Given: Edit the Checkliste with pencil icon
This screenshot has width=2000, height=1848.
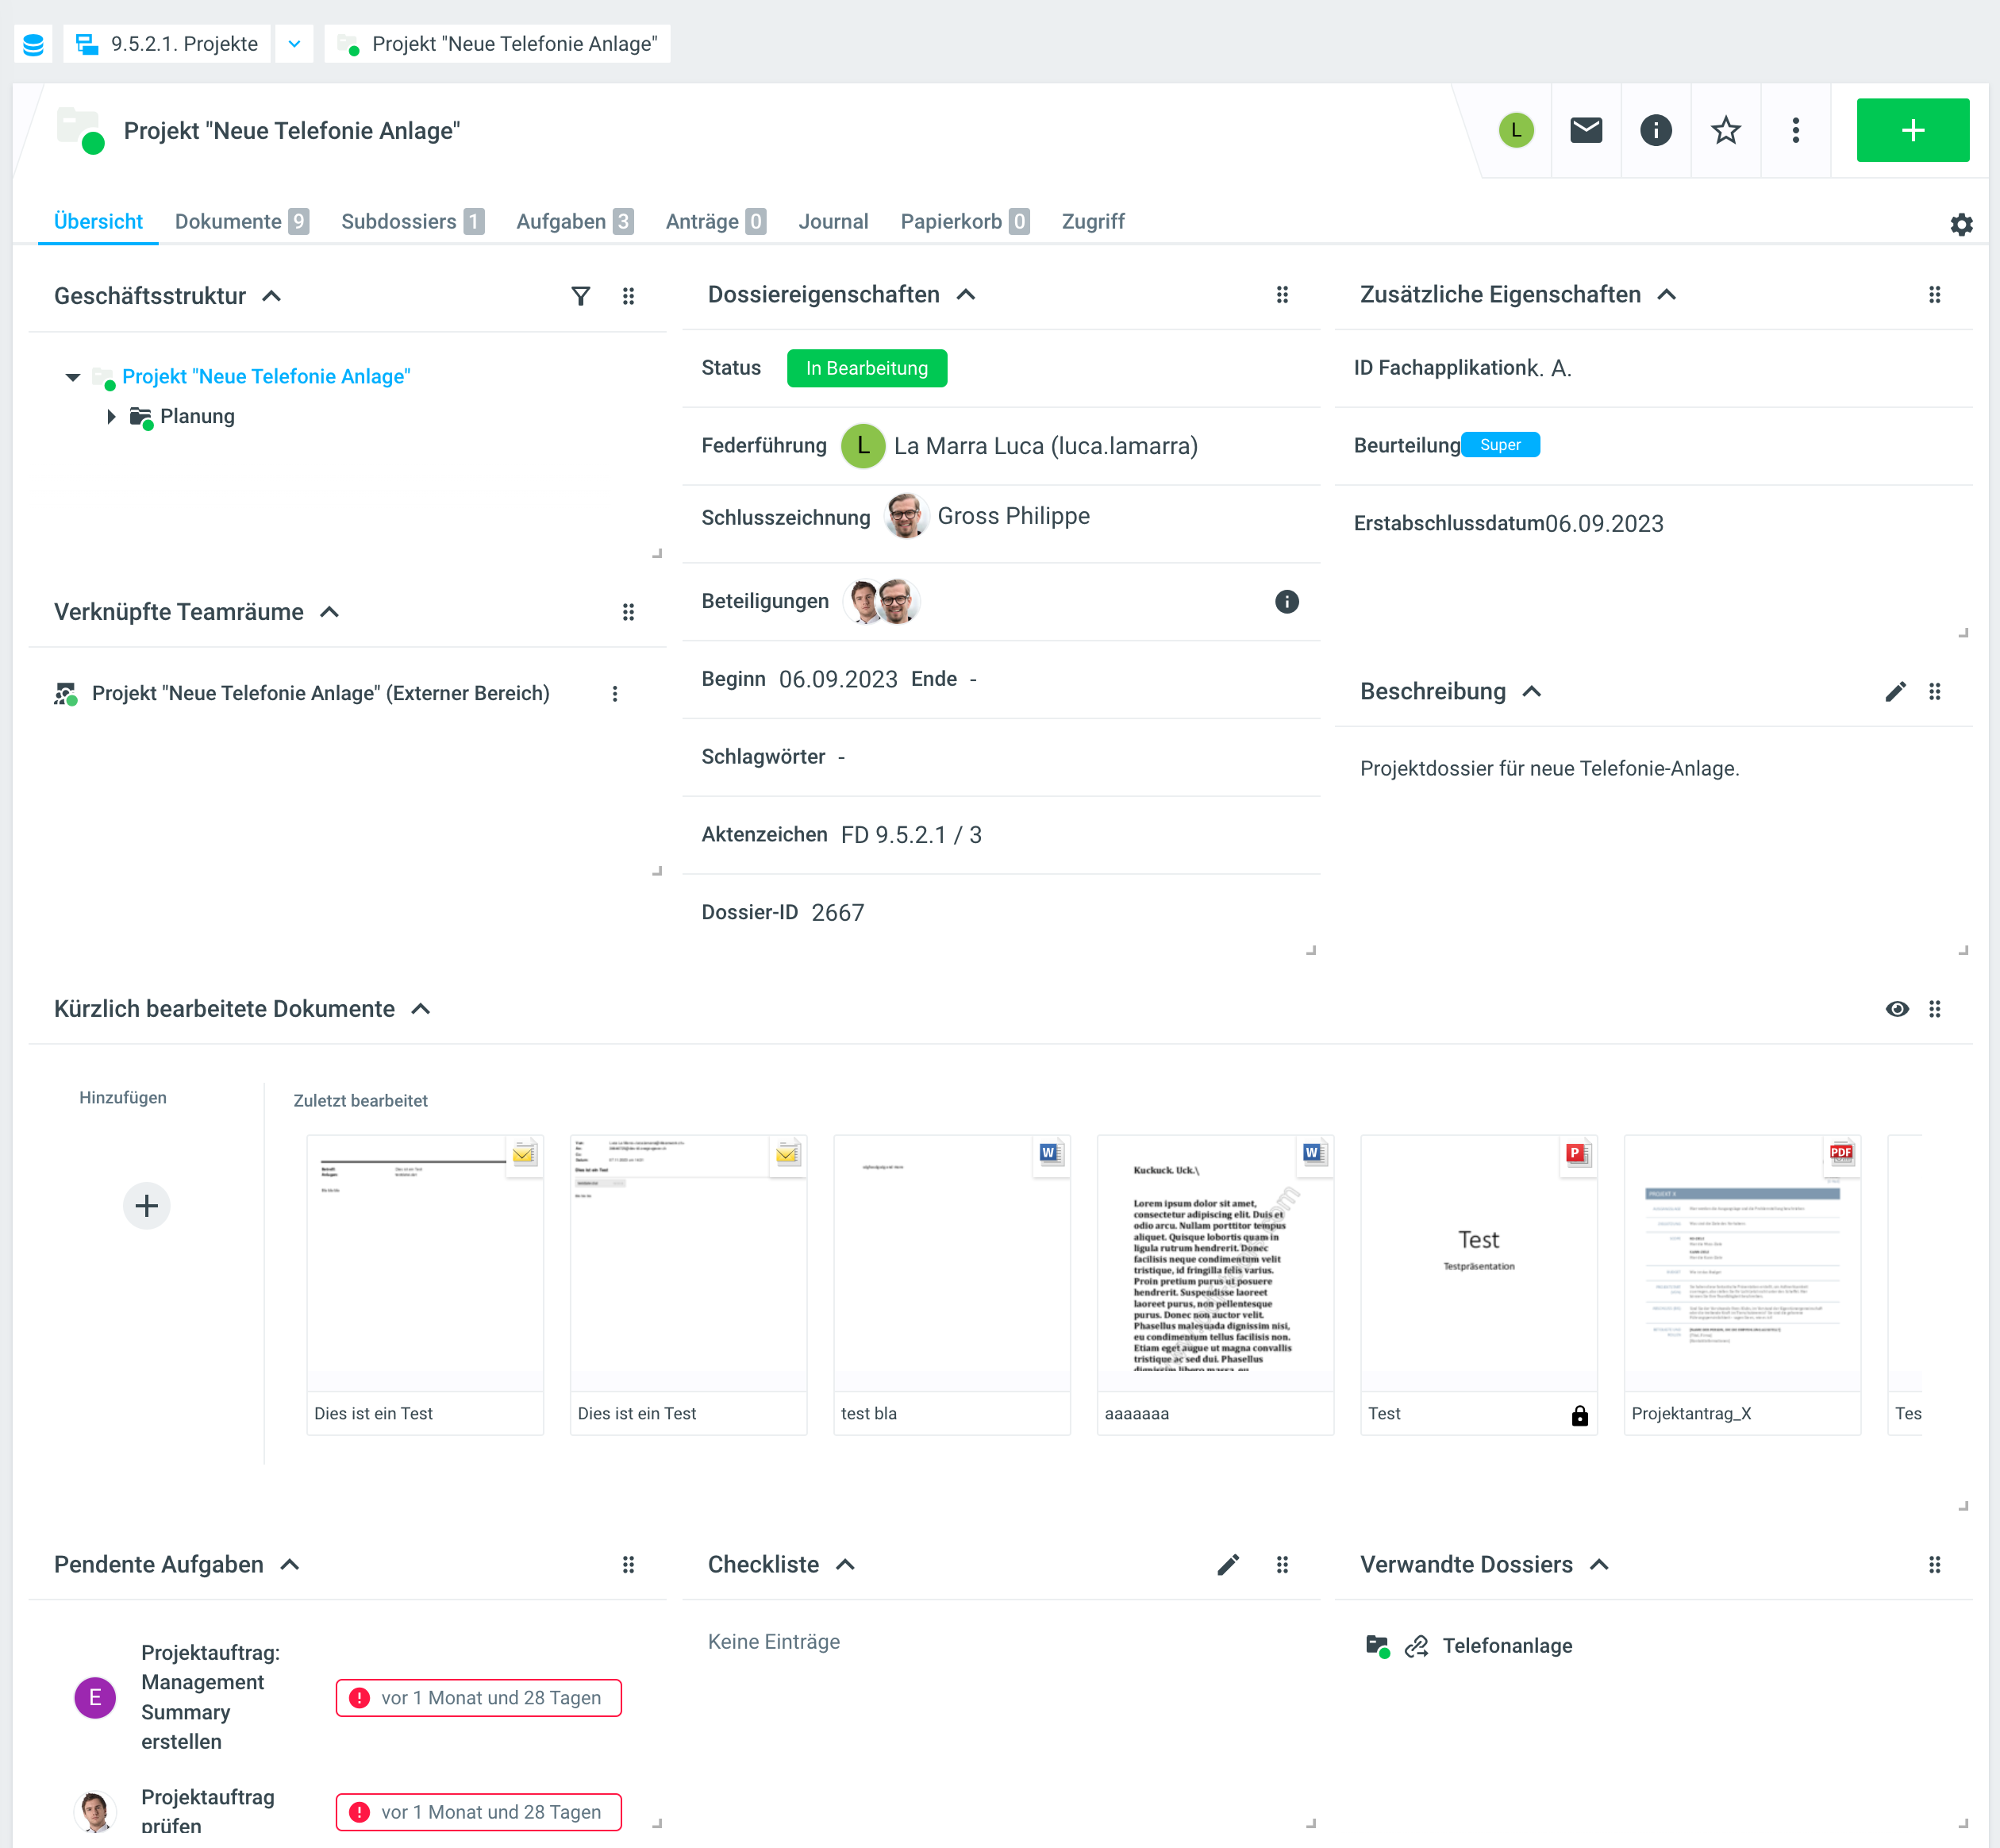Looking at the screenshot, I should click(1228, 1565).
